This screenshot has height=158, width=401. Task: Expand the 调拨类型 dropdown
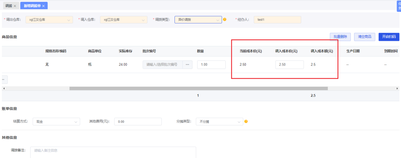pyautogui.click(x=198, y=20)
